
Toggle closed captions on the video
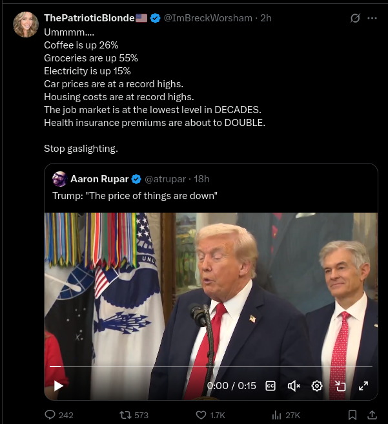click(x=271, y=386)
